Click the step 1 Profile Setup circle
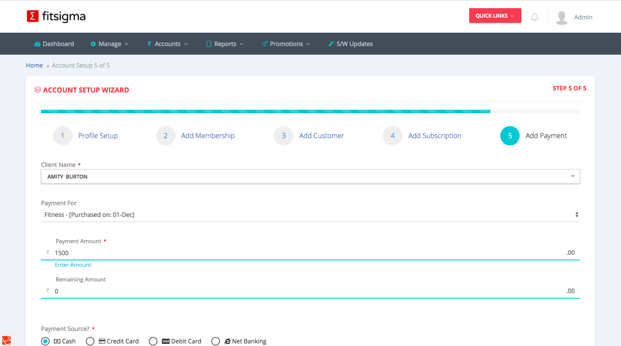 coord(63,136)
